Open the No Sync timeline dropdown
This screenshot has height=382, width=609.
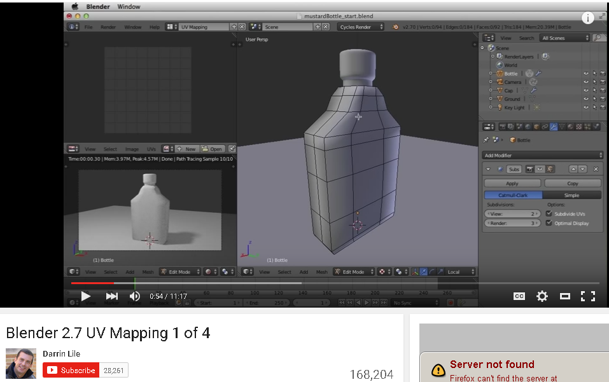[415, 303]
